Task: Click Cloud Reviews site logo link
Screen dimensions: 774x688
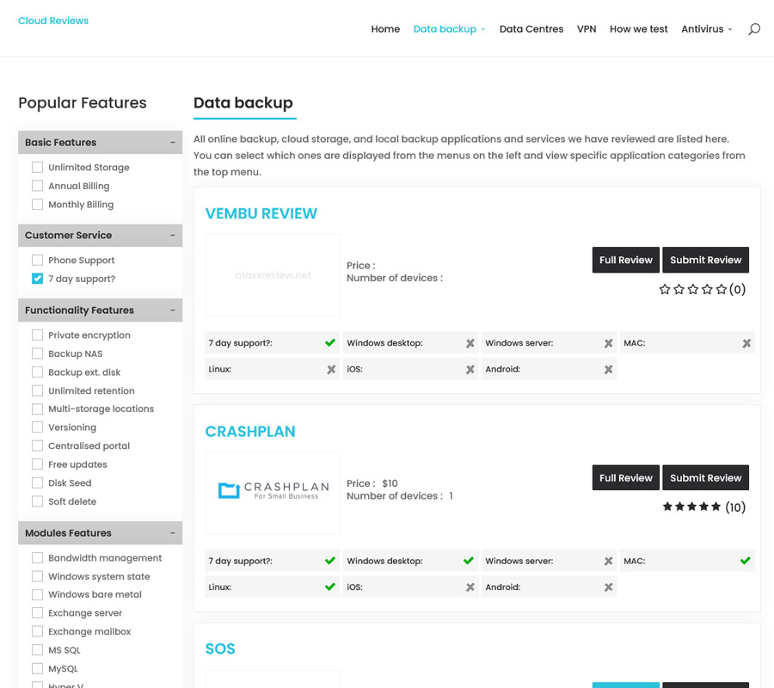Action: tap(53, 21)
